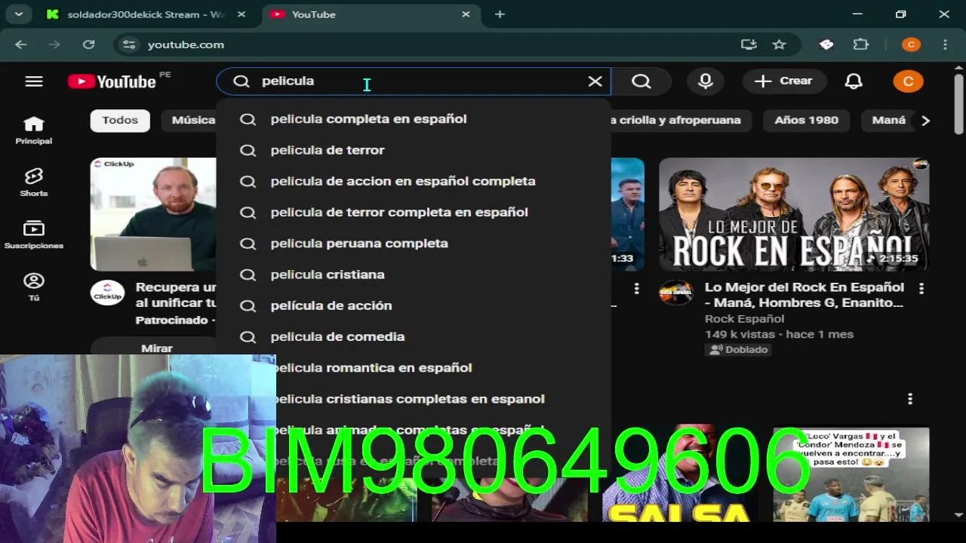Viewport: 966px width, 543px height.
Task: Open the Rock Español channel avatar
Action: coord(676,293)
